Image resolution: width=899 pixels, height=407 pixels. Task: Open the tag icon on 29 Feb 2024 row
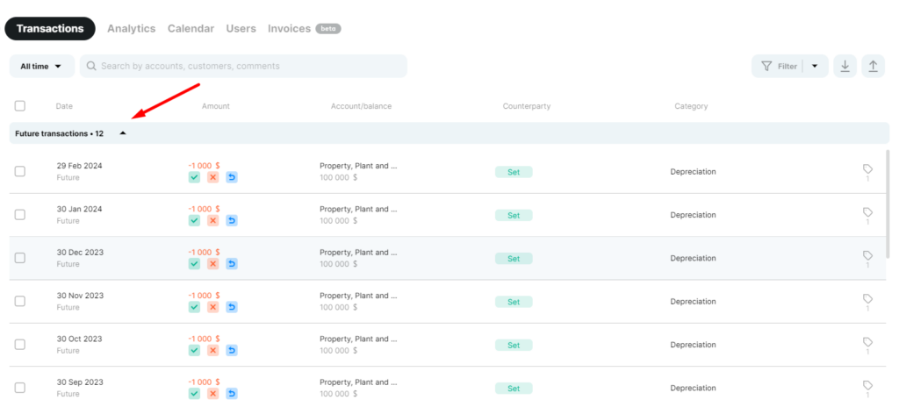click(x=867, y=169)
